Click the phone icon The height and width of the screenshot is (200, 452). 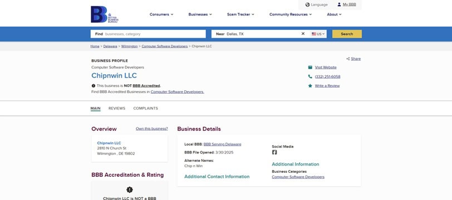(x=310, y=76)
